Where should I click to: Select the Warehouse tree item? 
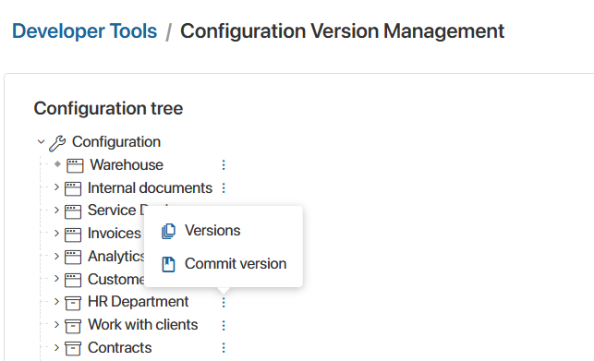coord(127,164)
